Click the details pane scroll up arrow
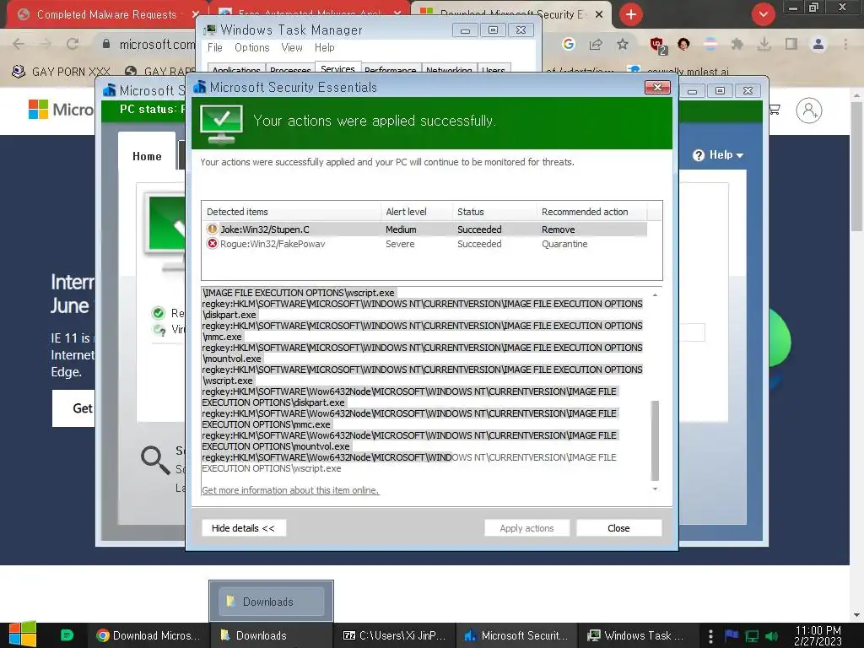 point(655,295)
